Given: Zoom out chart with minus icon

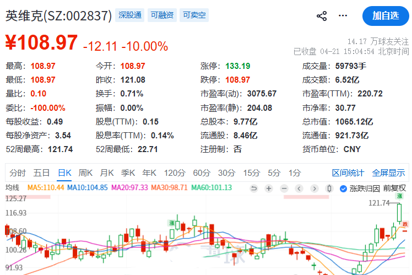Looking at the screenshot, I should click(x=284, y=188).
